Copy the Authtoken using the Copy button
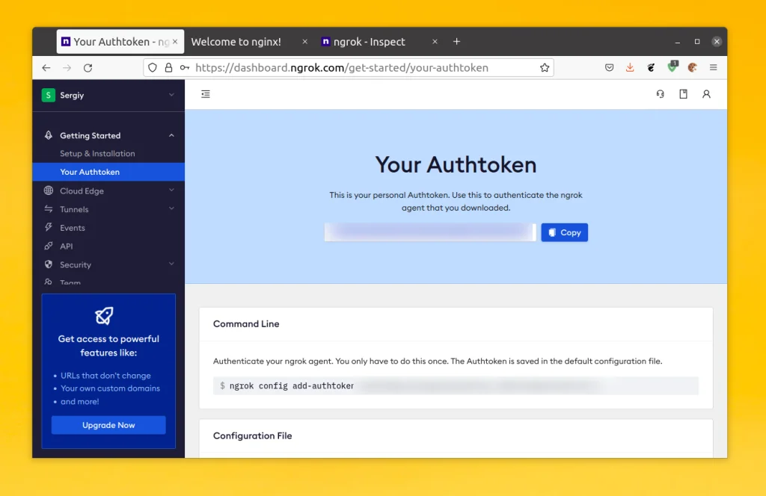 click(x=564, y=232)
